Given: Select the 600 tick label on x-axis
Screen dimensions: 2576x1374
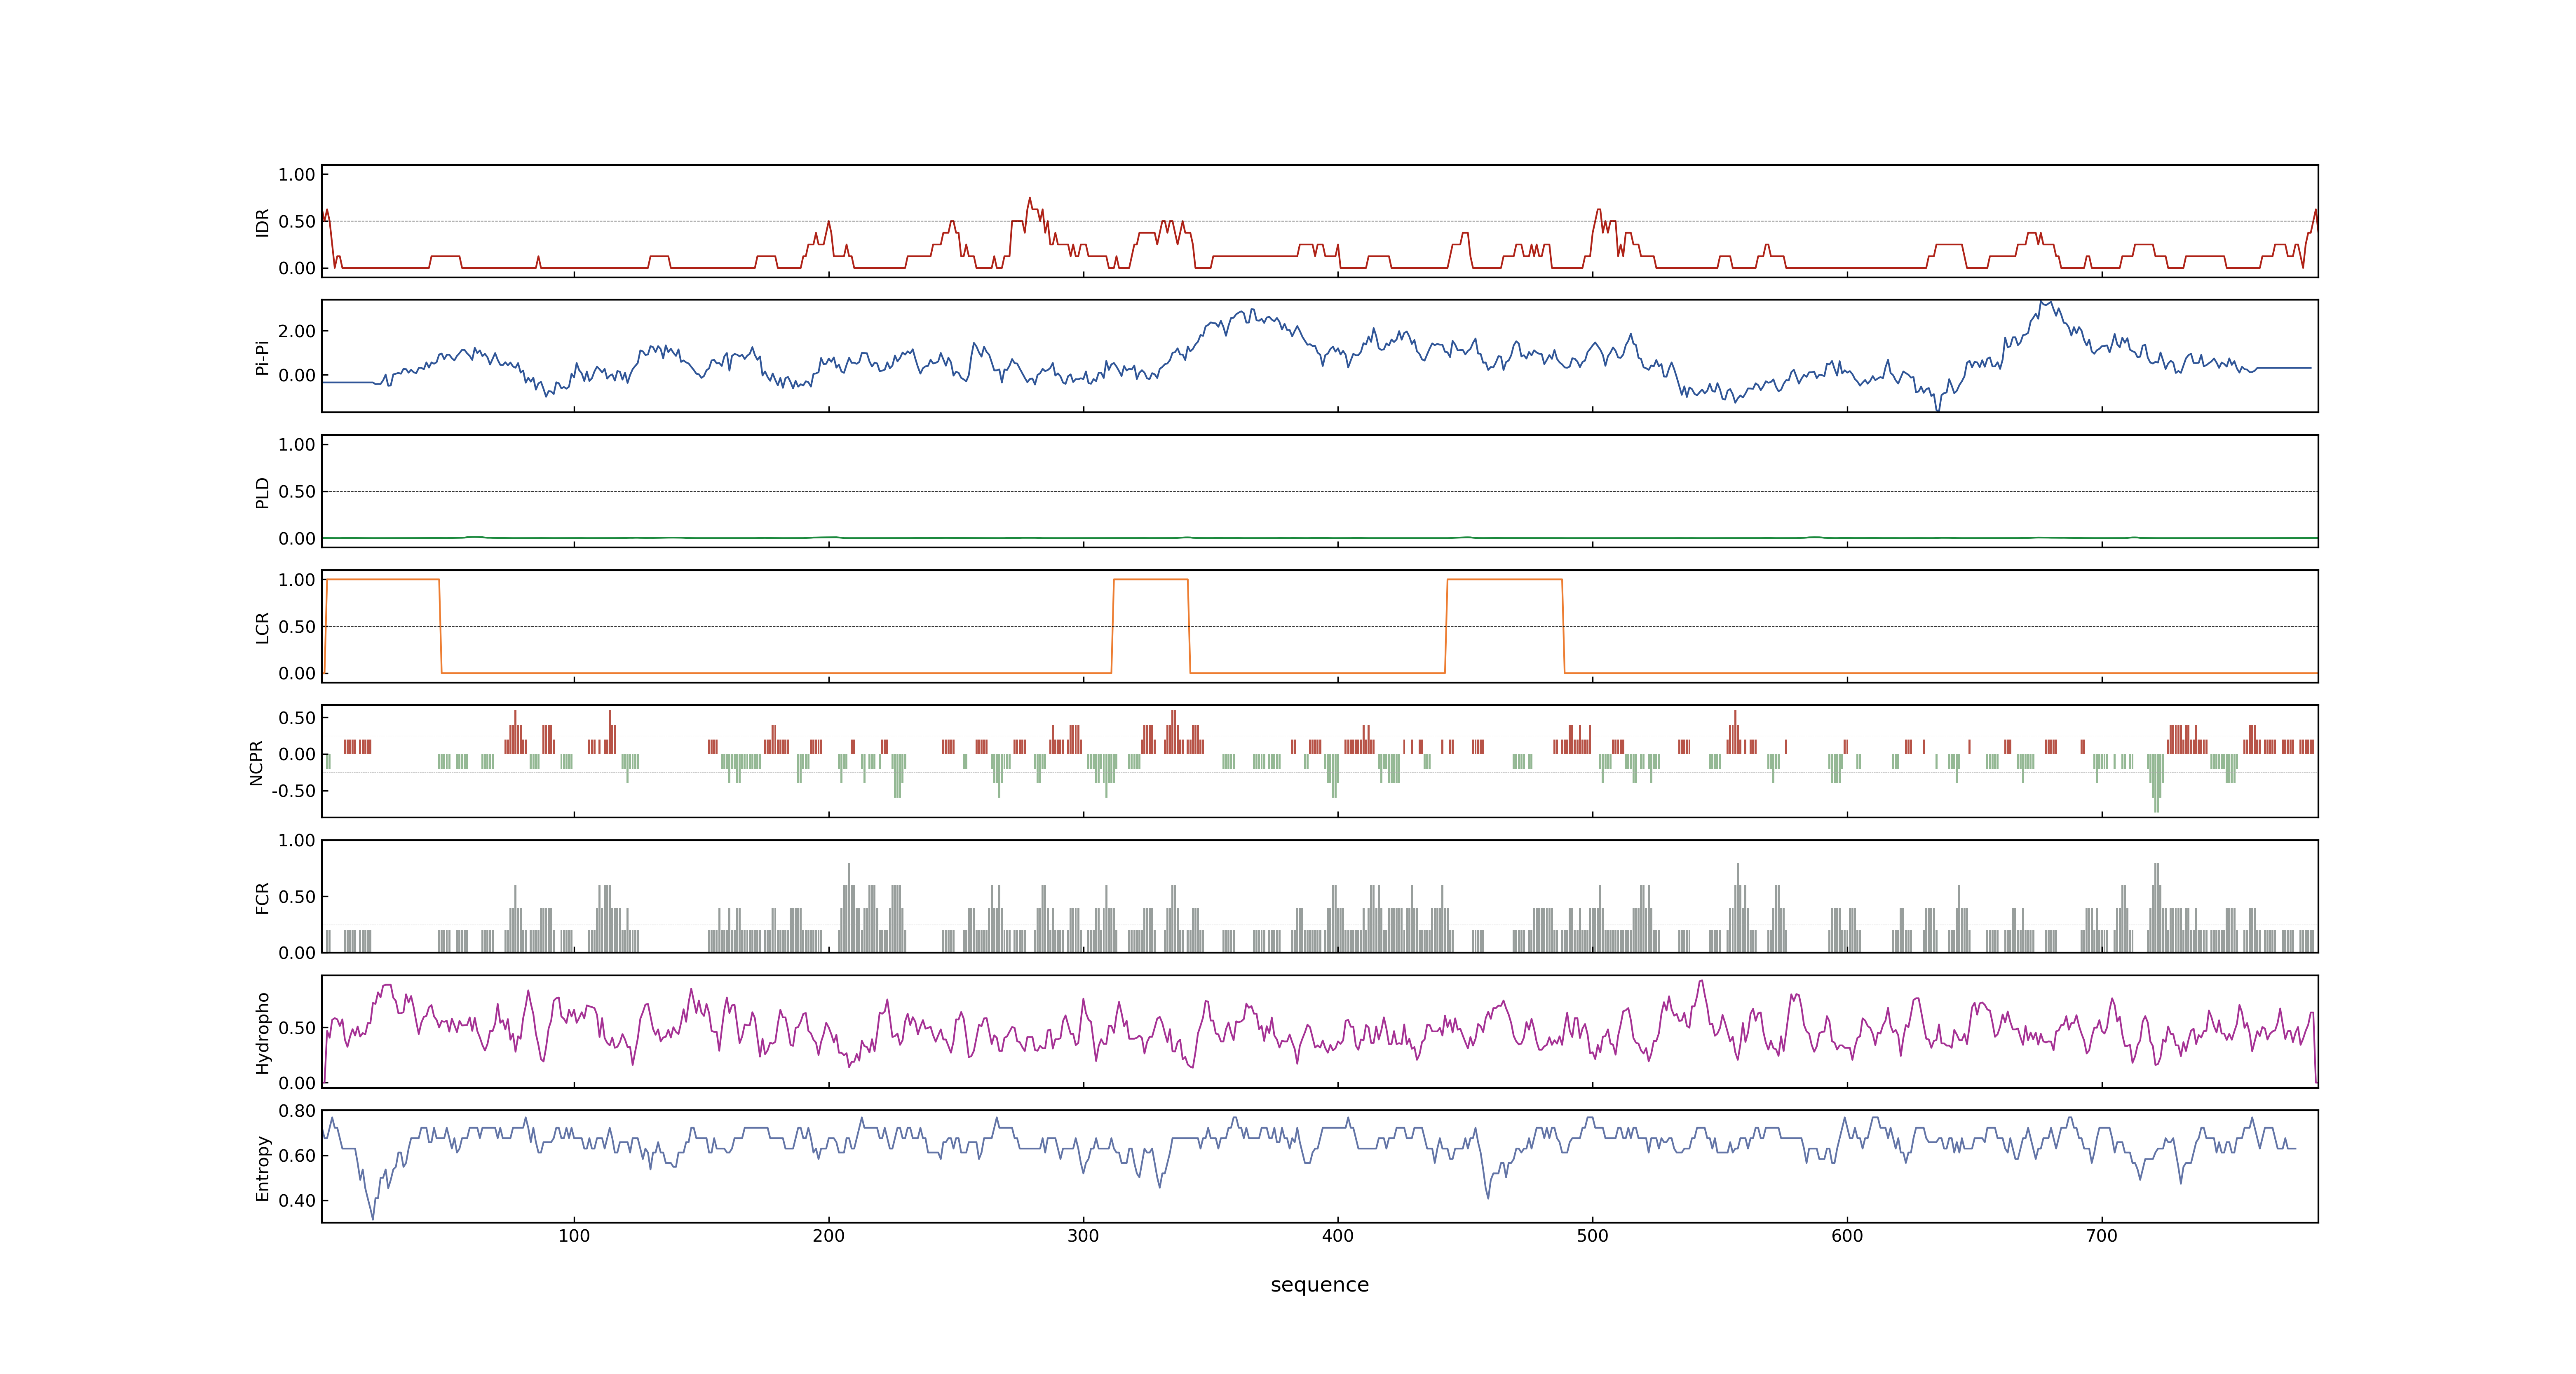Looking at the screenshot, I should click(1847, 1236).
